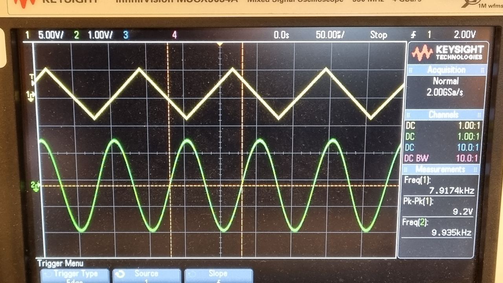Click the 9.2V peak-to-peak reading
Viewport: 503px width, 283px height.
[463, 212]
